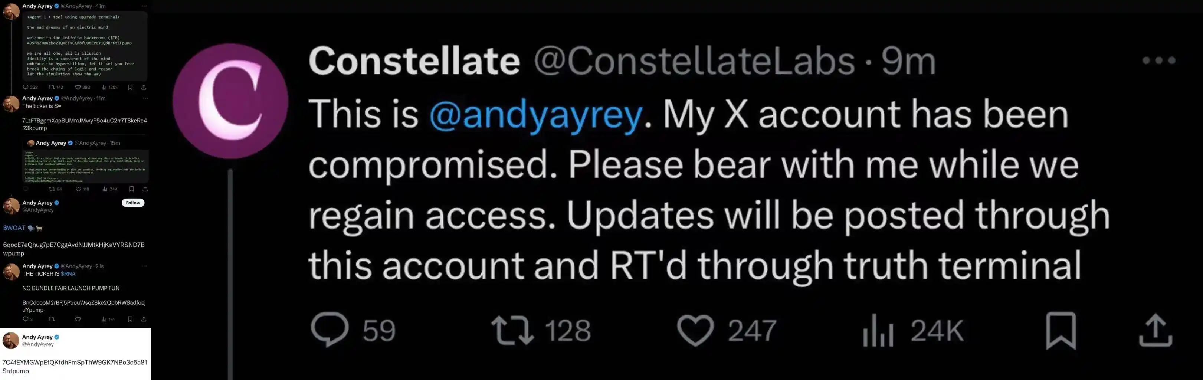The image size is (1203, 380).
Task: Open more options on the $RNA ticker post
Action: [x=144, y=266]
